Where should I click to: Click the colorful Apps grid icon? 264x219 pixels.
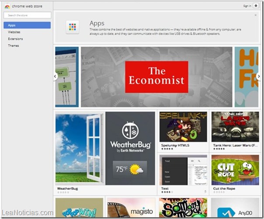(73, 27)
